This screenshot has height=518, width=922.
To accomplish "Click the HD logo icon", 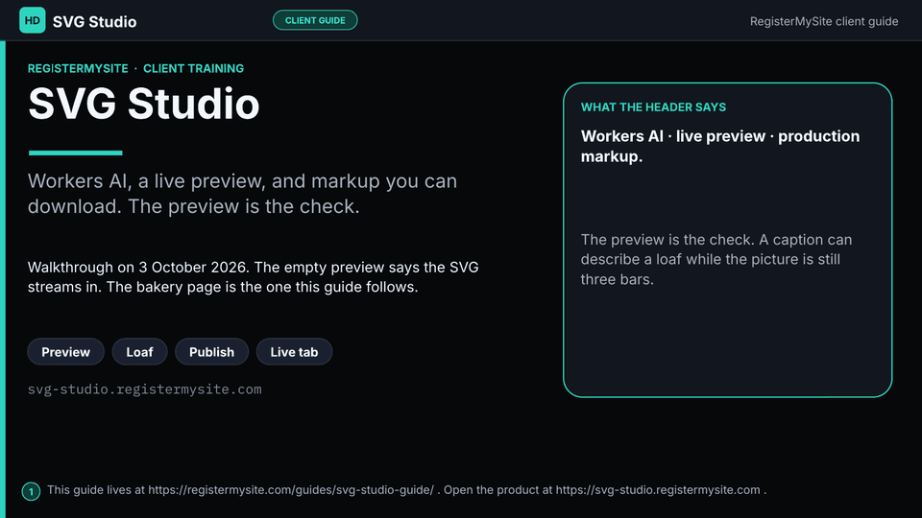I will coord(33,20).
